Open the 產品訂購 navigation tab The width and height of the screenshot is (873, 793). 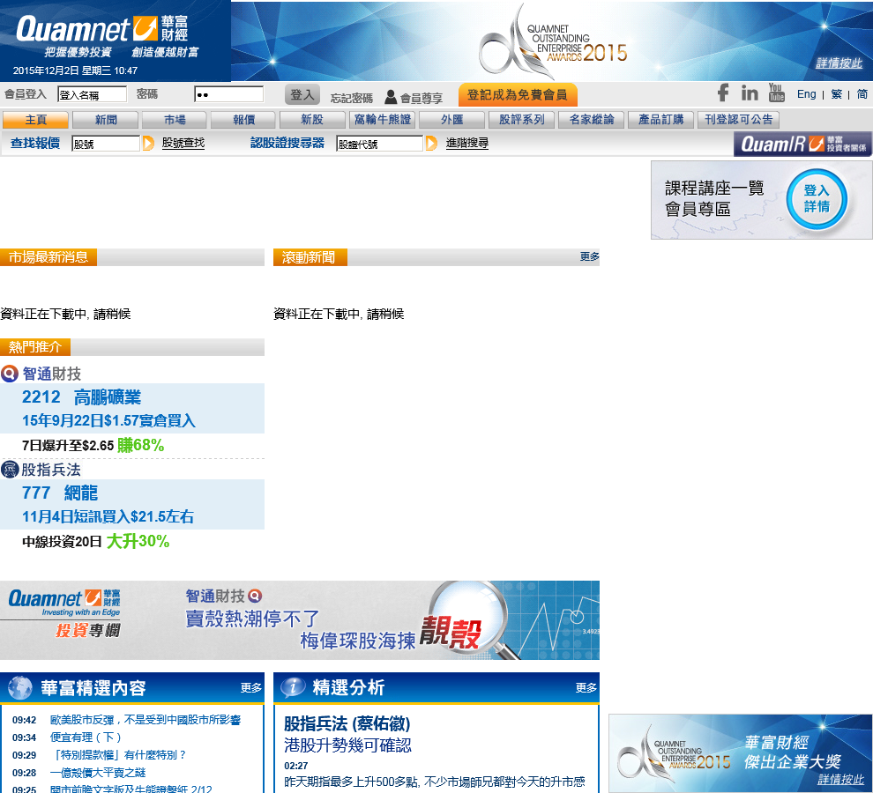coord(660,120)
